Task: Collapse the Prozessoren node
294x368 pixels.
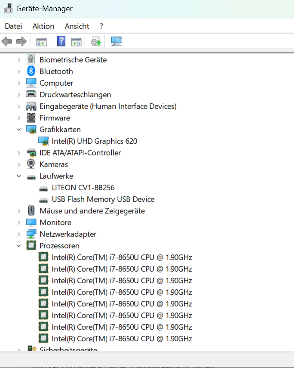Action: (x=19, y=245)
